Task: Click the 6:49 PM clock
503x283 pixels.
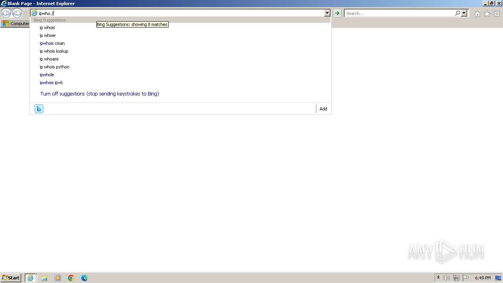Action: 483,278
